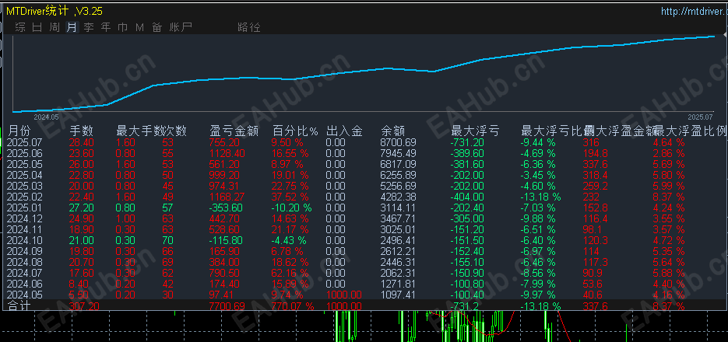This screenshot has height=342, width=728.
Task: Click the 2024.05 chart axis label
Action: coord(47,117)
